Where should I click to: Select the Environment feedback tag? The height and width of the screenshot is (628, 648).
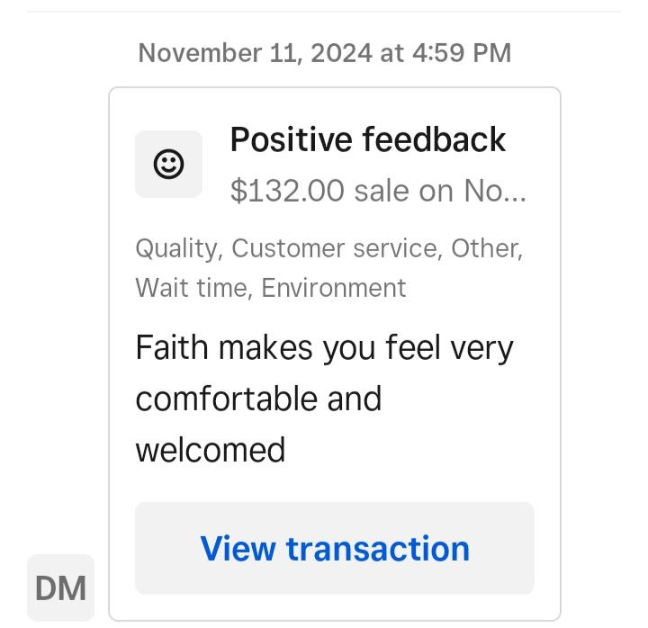point(334,288)
